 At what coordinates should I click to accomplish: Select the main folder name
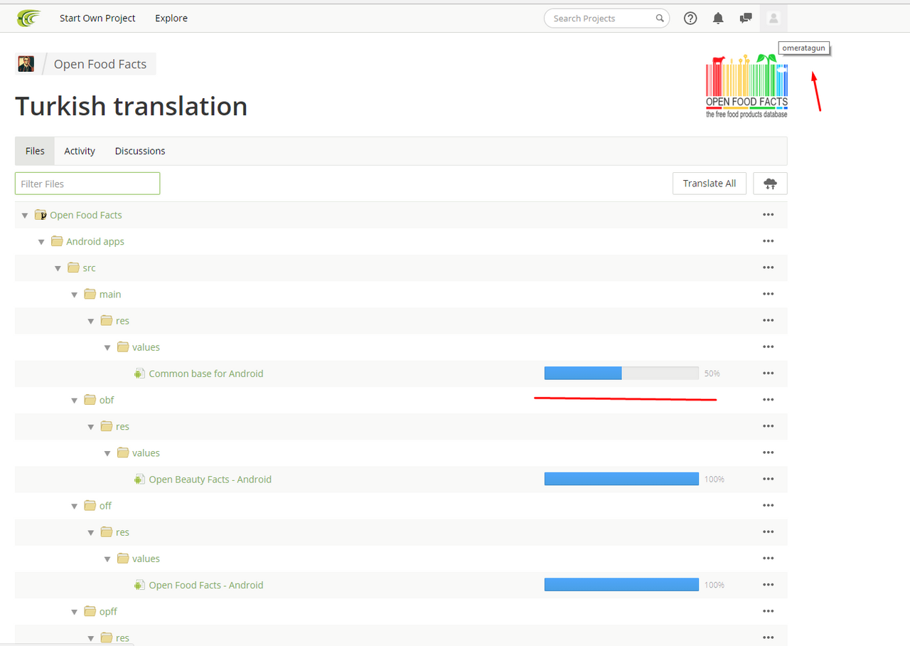(110, 294)
